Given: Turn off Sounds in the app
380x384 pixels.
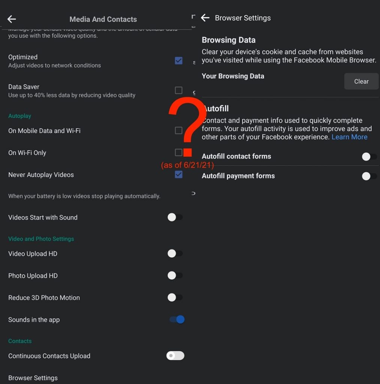Looking at the screenshot, I should 177,319.
